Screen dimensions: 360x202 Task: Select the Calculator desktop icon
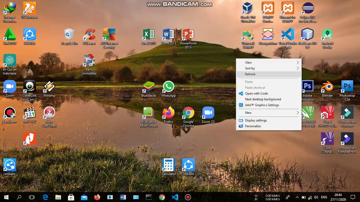168,167
